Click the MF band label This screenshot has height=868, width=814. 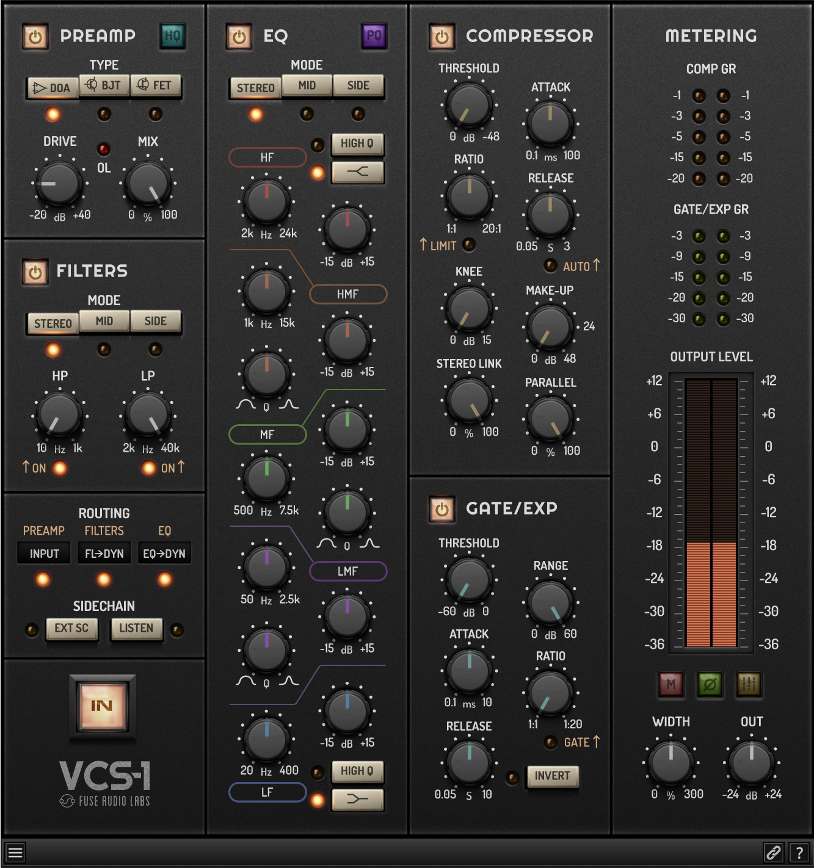pos(267,435)
